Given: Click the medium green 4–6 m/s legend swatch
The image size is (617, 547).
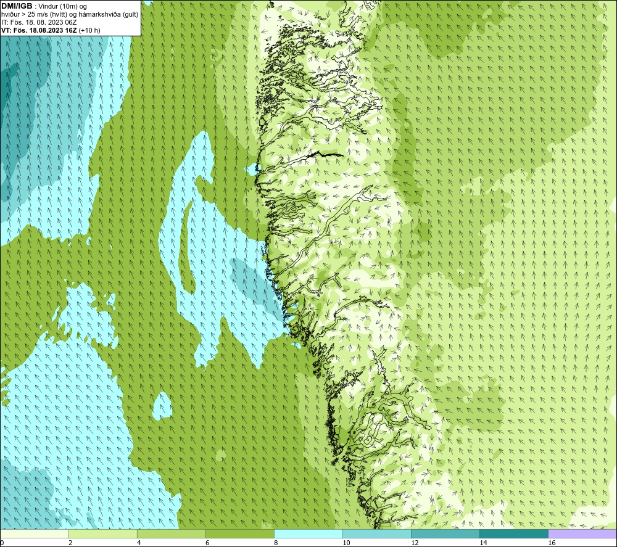Looking at the screenshot, I should coord(171,534).
